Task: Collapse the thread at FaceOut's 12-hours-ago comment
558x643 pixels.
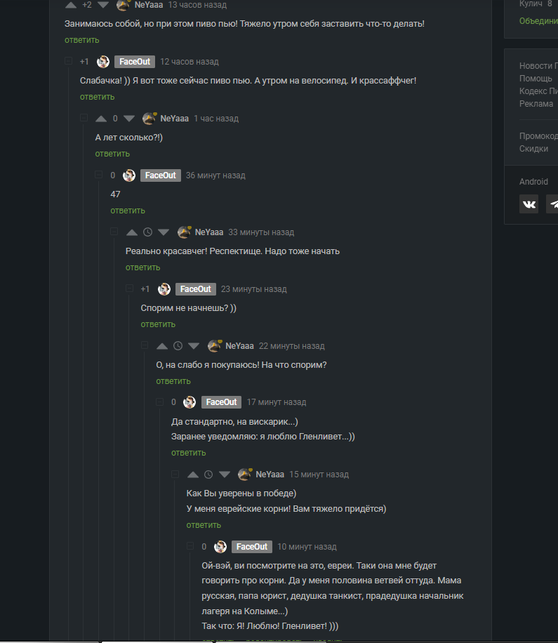Action: 69,61
